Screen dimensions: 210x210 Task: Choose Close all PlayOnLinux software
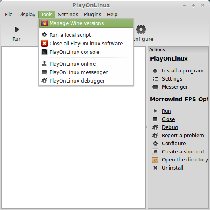[86, 43]
